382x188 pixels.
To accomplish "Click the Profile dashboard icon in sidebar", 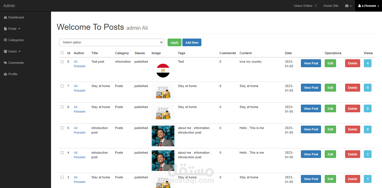I will [x=5, y=74].
